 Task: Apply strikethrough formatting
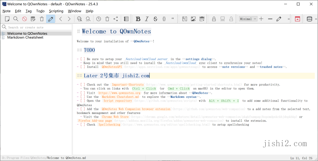tap(155, 19)
